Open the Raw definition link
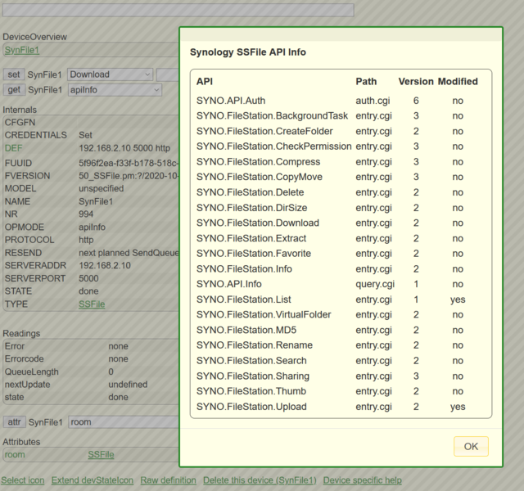This screenshot has width=524, height=491. 168,480
